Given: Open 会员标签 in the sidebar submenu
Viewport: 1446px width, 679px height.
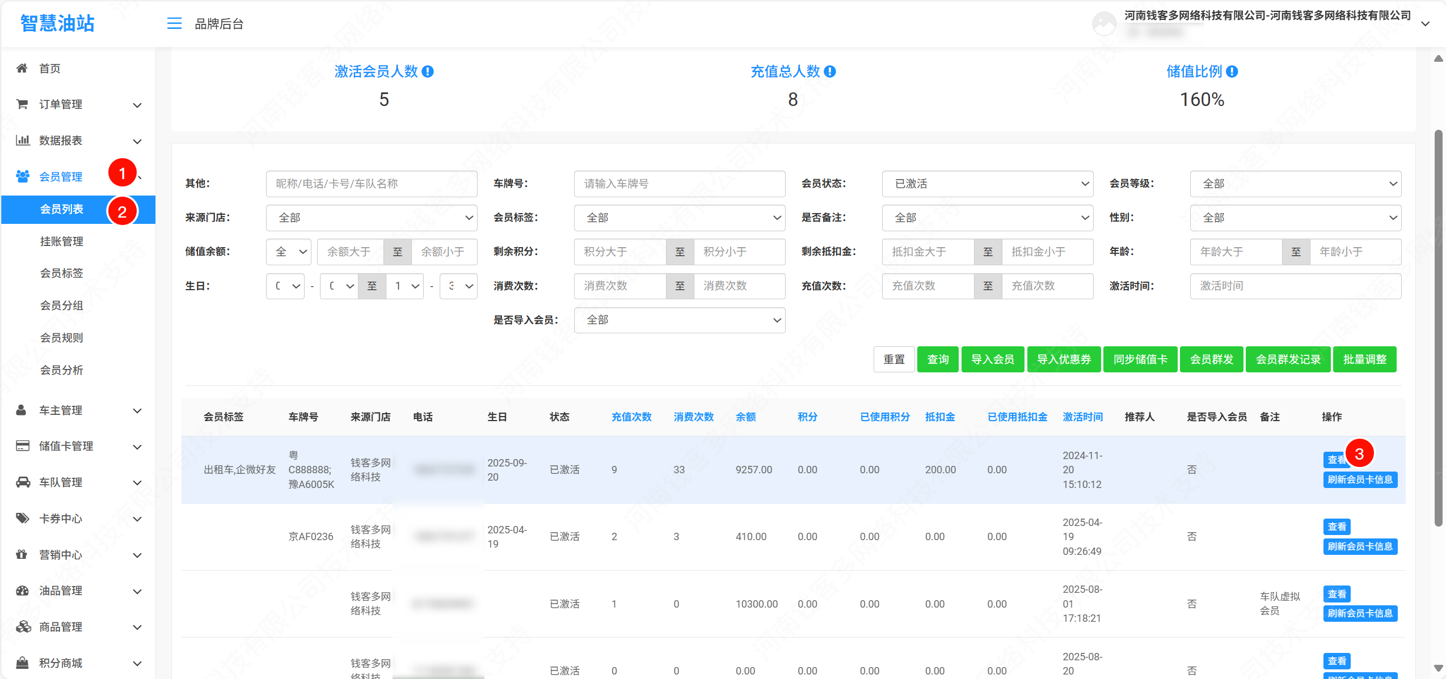Looking at the screenshot, I should [61, 273].
